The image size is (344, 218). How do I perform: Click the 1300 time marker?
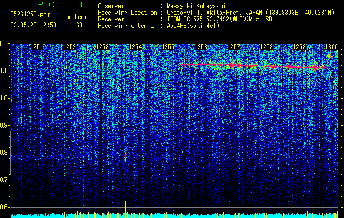331,47
